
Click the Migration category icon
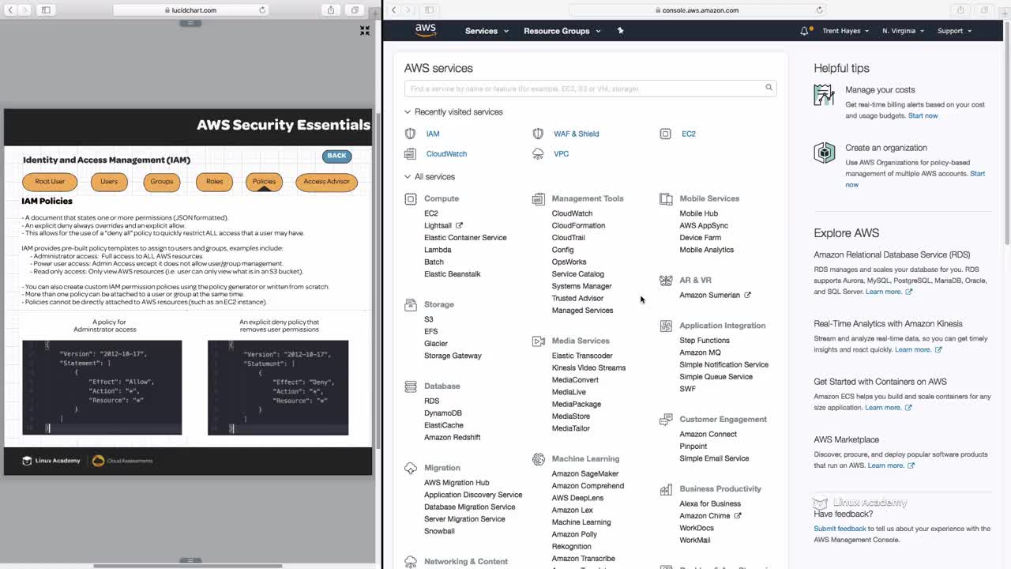coord(411,468)
